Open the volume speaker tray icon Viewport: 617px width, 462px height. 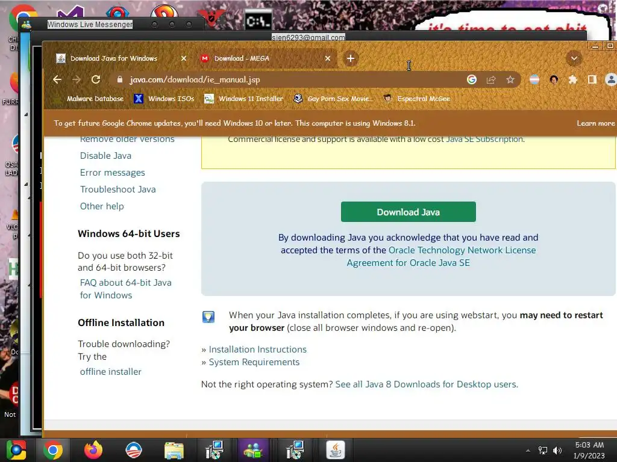tap(557, 451)
